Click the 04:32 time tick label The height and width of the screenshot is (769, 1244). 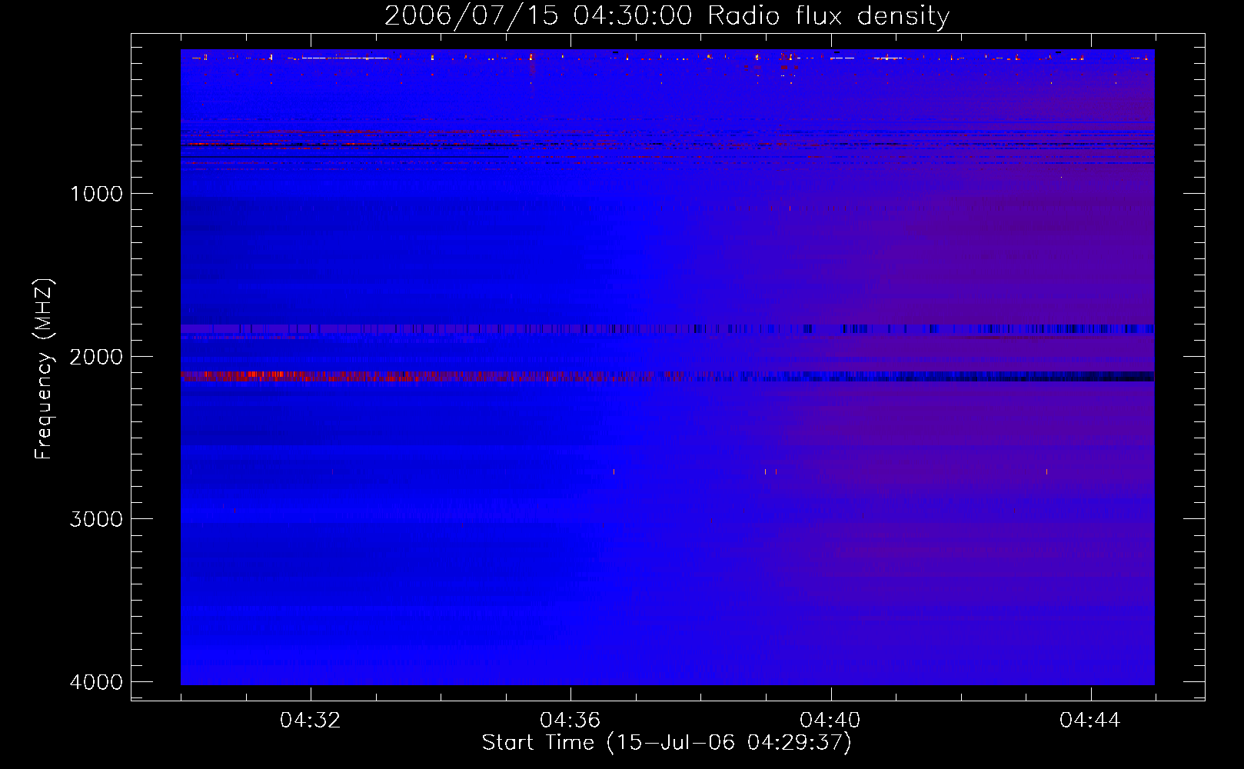pos(311,721)
